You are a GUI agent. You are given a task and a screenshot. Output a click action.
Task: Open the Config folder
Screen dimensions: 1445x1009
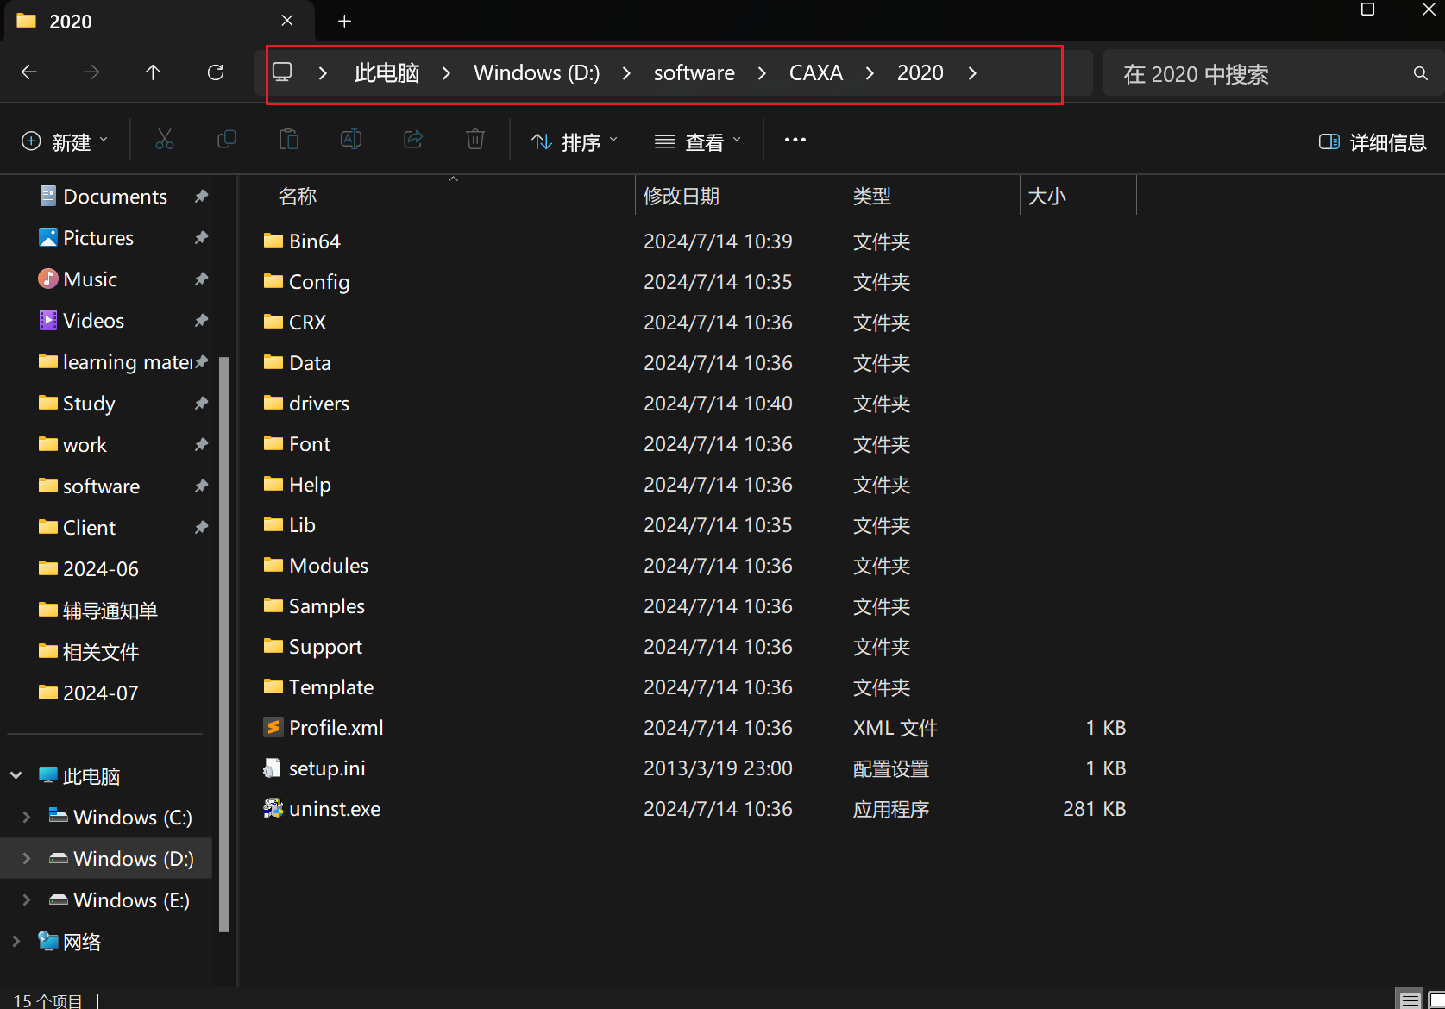pos(319,282)
